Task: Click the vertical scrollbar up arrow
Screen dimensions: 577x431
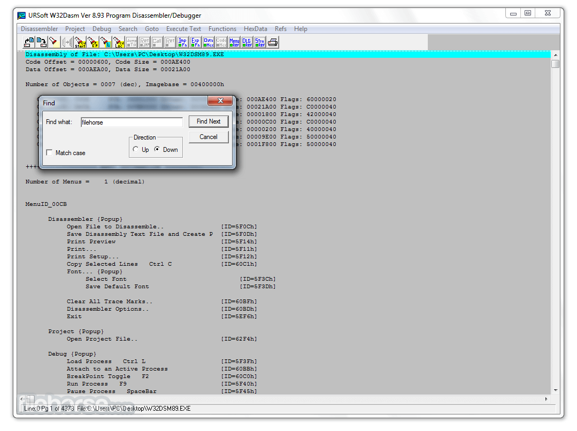Action: [555, 55]
